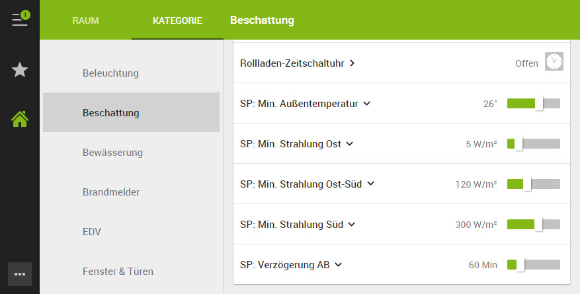The image size is (580, 294).
Task: Expand SP: Min. Strahlung Süd chevron
Action: [352, 225]
